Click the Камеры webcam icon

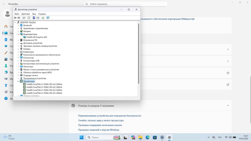point(21,49)
